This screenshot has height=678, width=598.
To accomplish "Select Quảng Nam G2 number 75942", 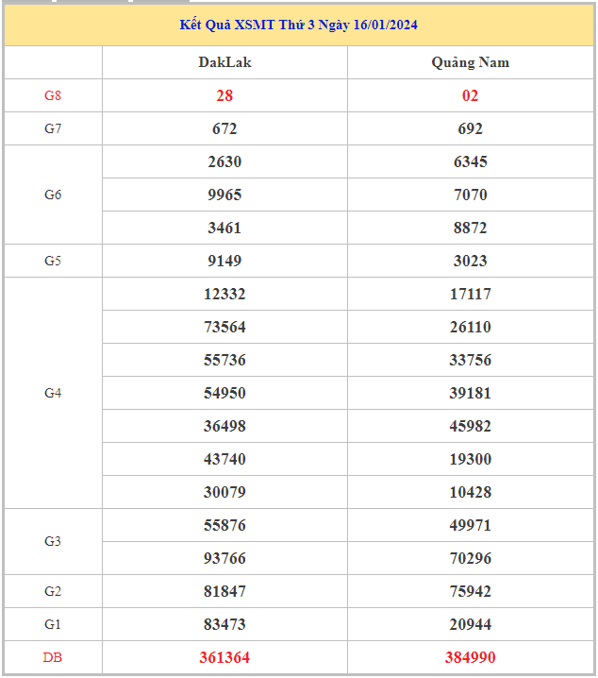I will [x=470, y=591].
